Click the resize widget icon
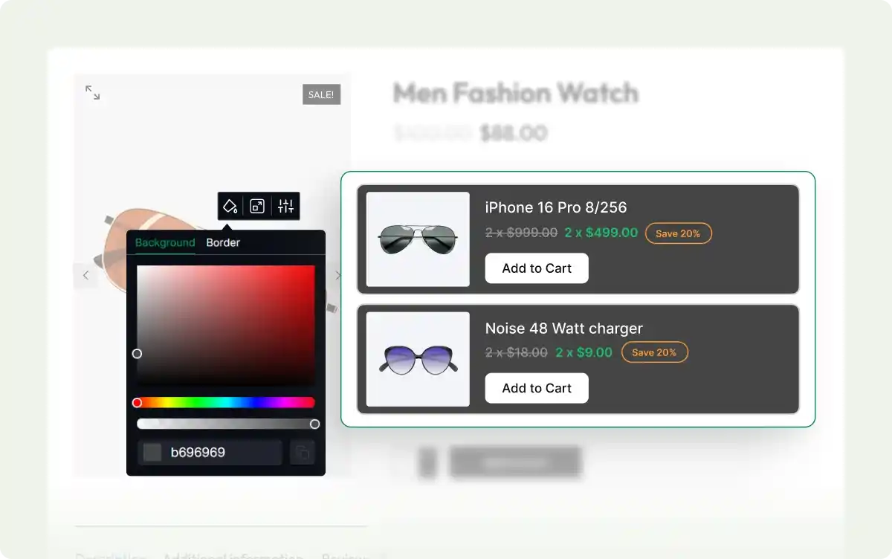 (x=258, y=207)
